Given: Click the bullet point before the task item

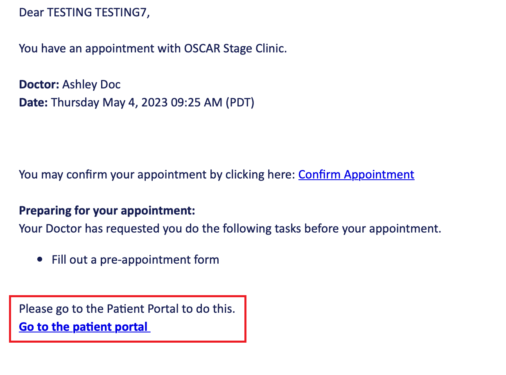Looking at the screenshot, I should point(40,260).
